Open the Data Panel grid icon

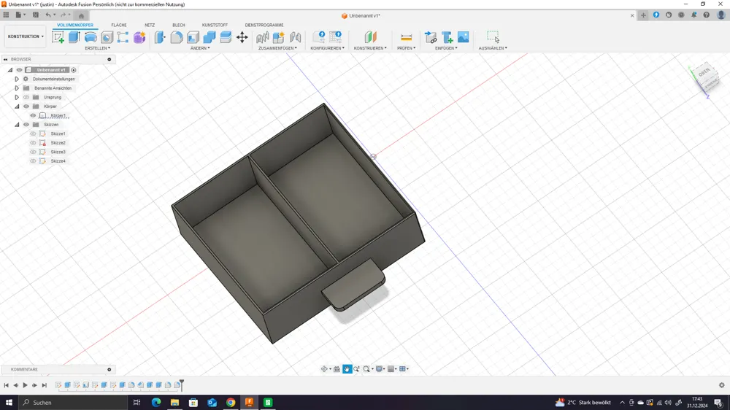pos(6,15)
